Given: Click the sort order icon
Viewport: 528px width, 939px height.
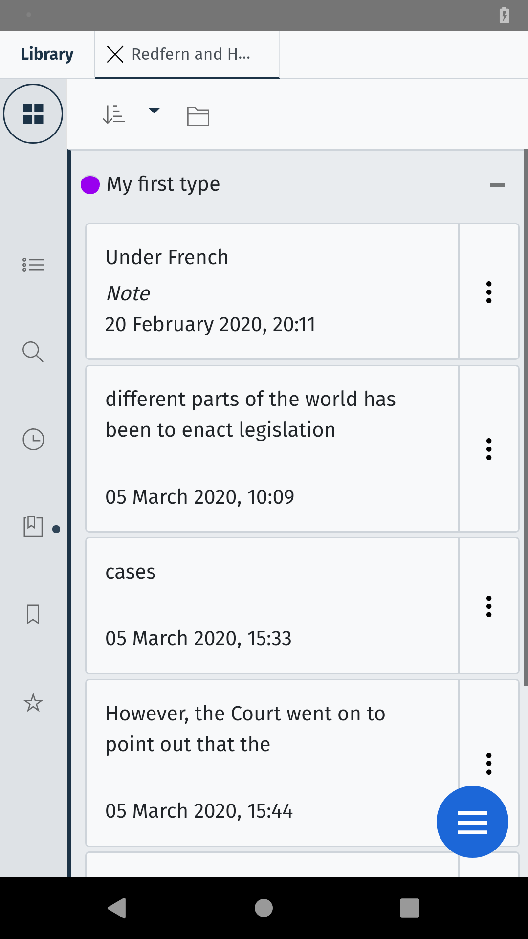Looking at the screenshot, I should click(x=114, y=114).
